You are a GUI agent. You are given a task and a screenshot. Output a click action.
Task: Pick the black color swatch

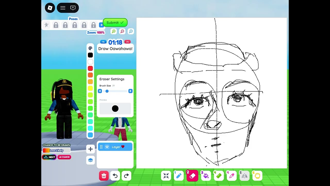click(90, 55)
